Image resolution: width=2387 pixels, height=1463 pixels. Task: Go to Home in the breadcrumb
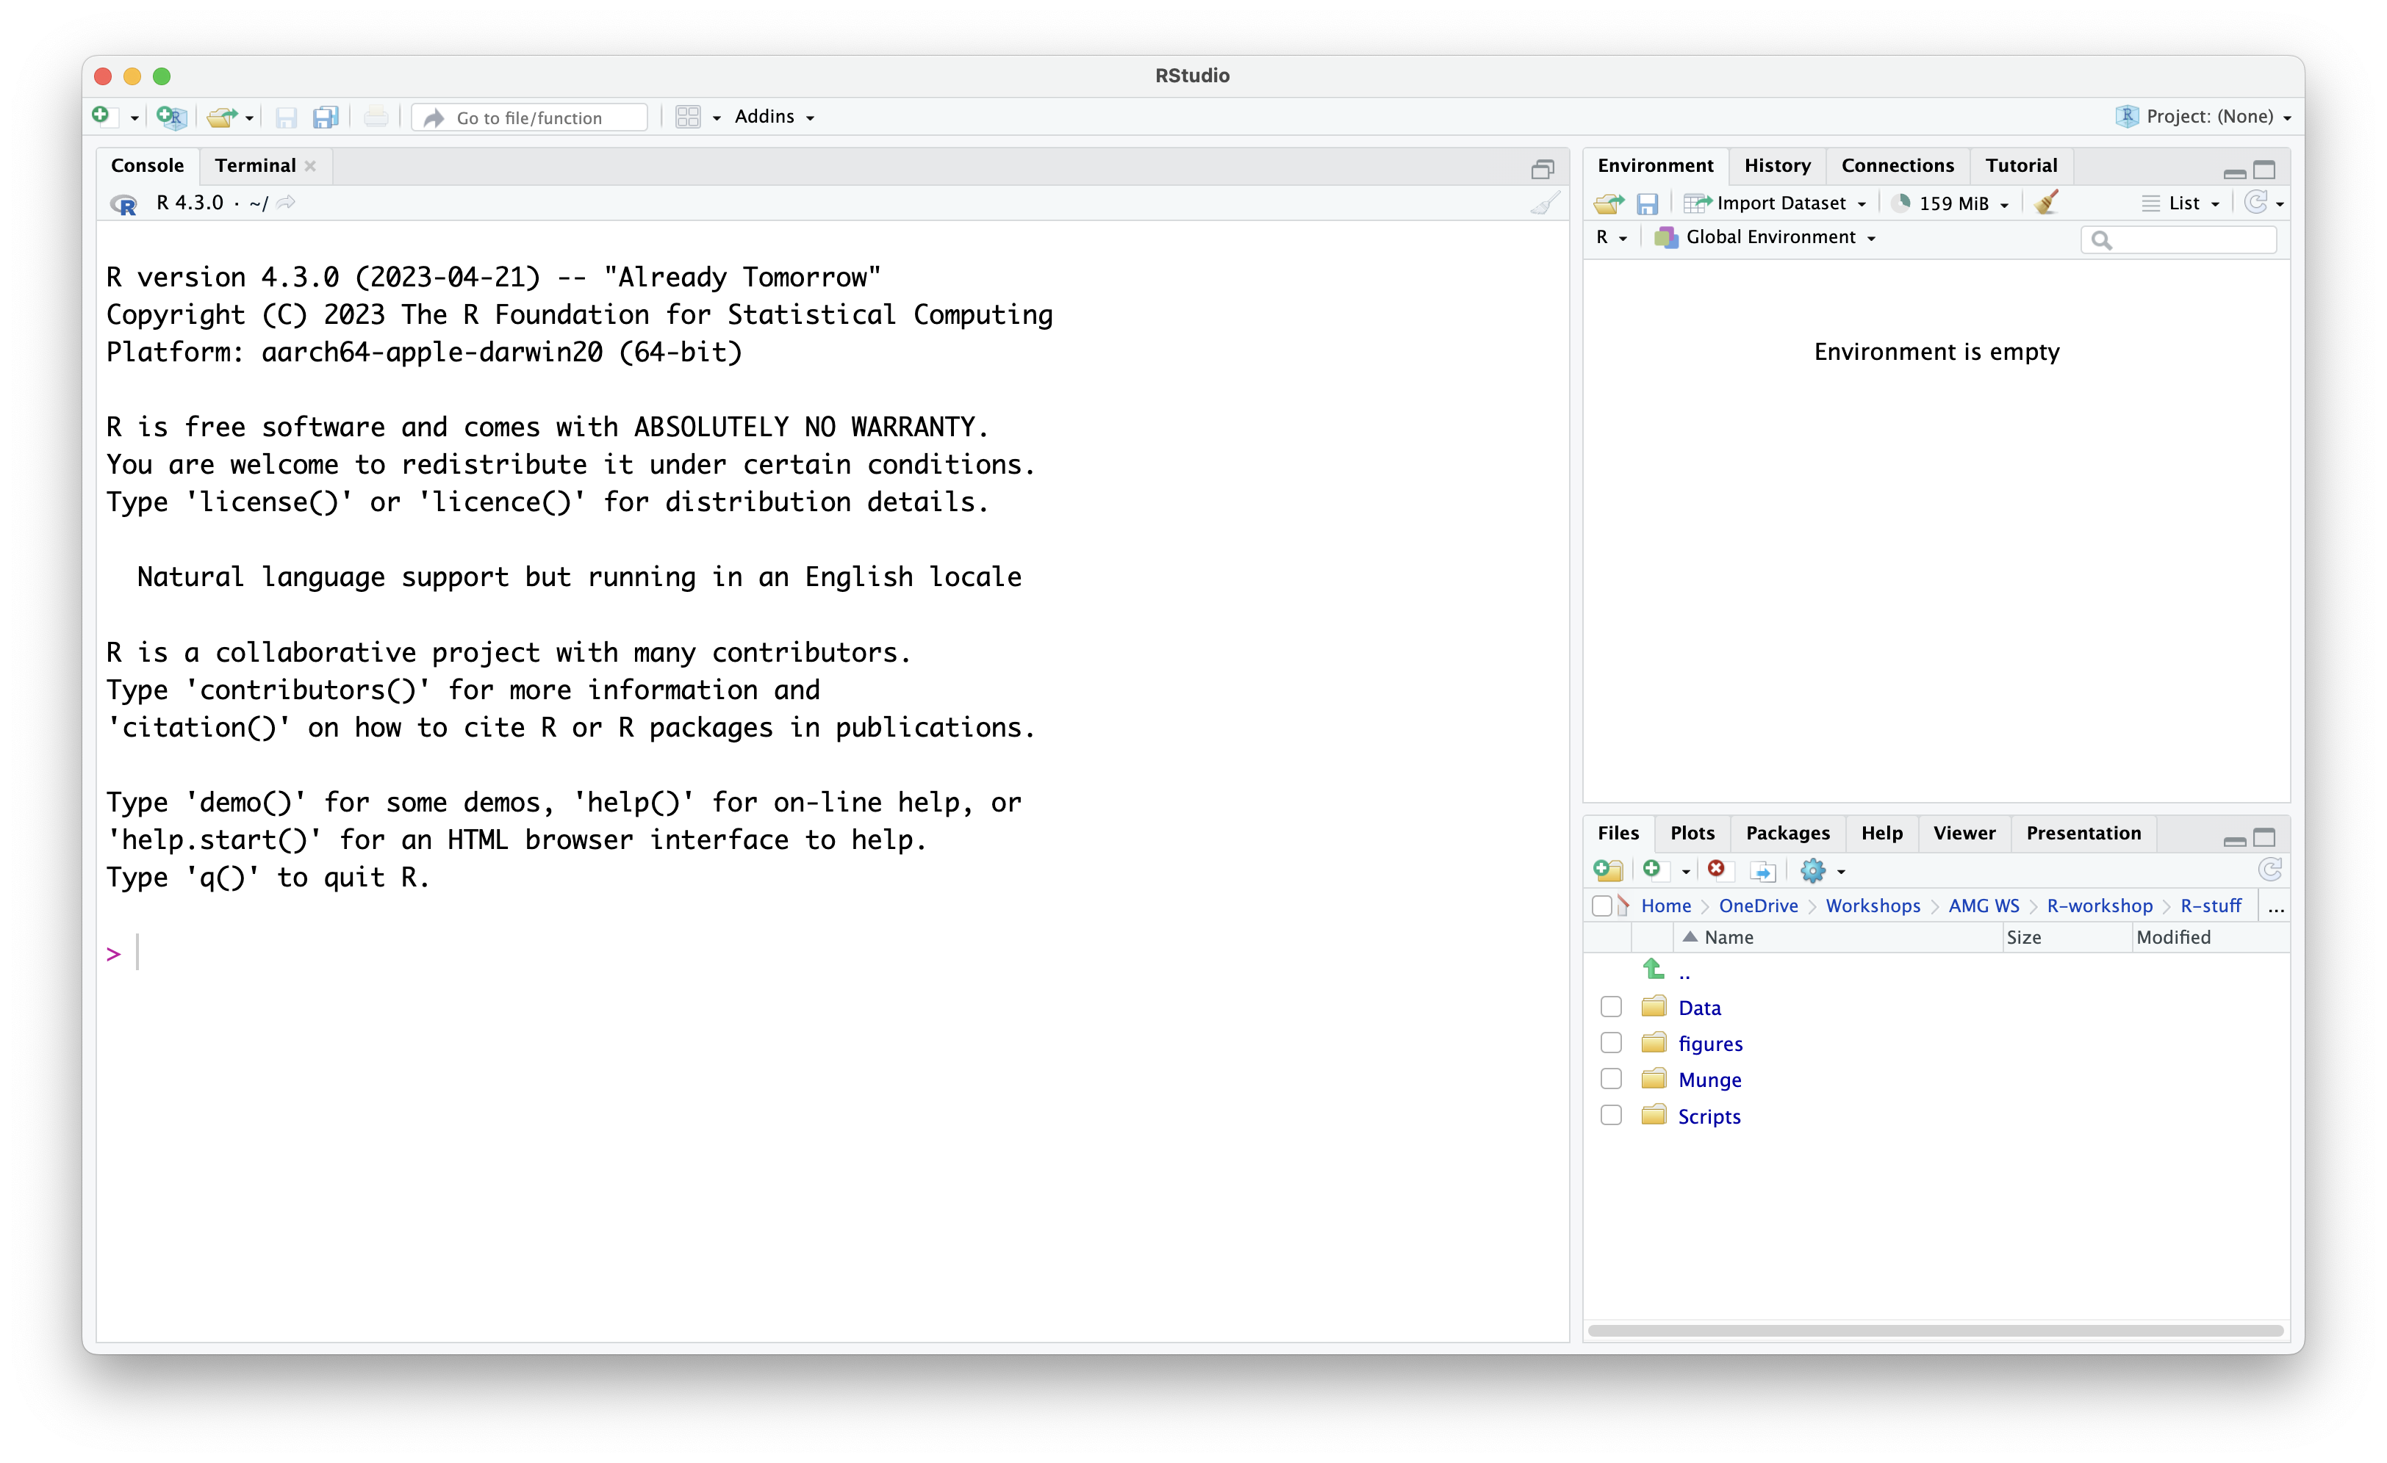(x=1665, y=906)
